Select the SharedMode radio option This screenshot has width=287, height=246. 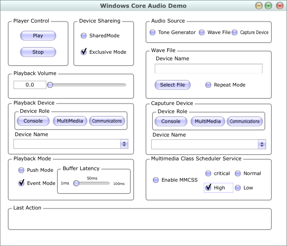point(84,36)
